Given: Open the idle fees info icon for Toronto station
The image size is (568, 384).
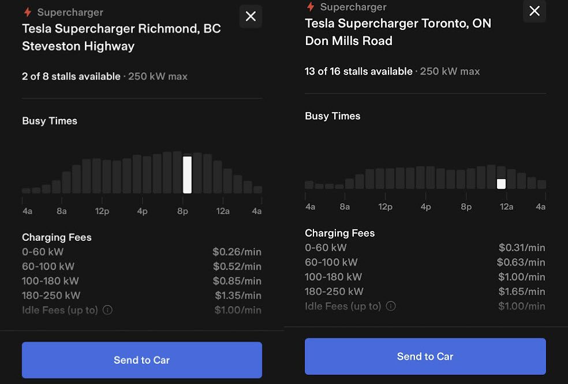Looking at the screenshot, I should (391, 306).
